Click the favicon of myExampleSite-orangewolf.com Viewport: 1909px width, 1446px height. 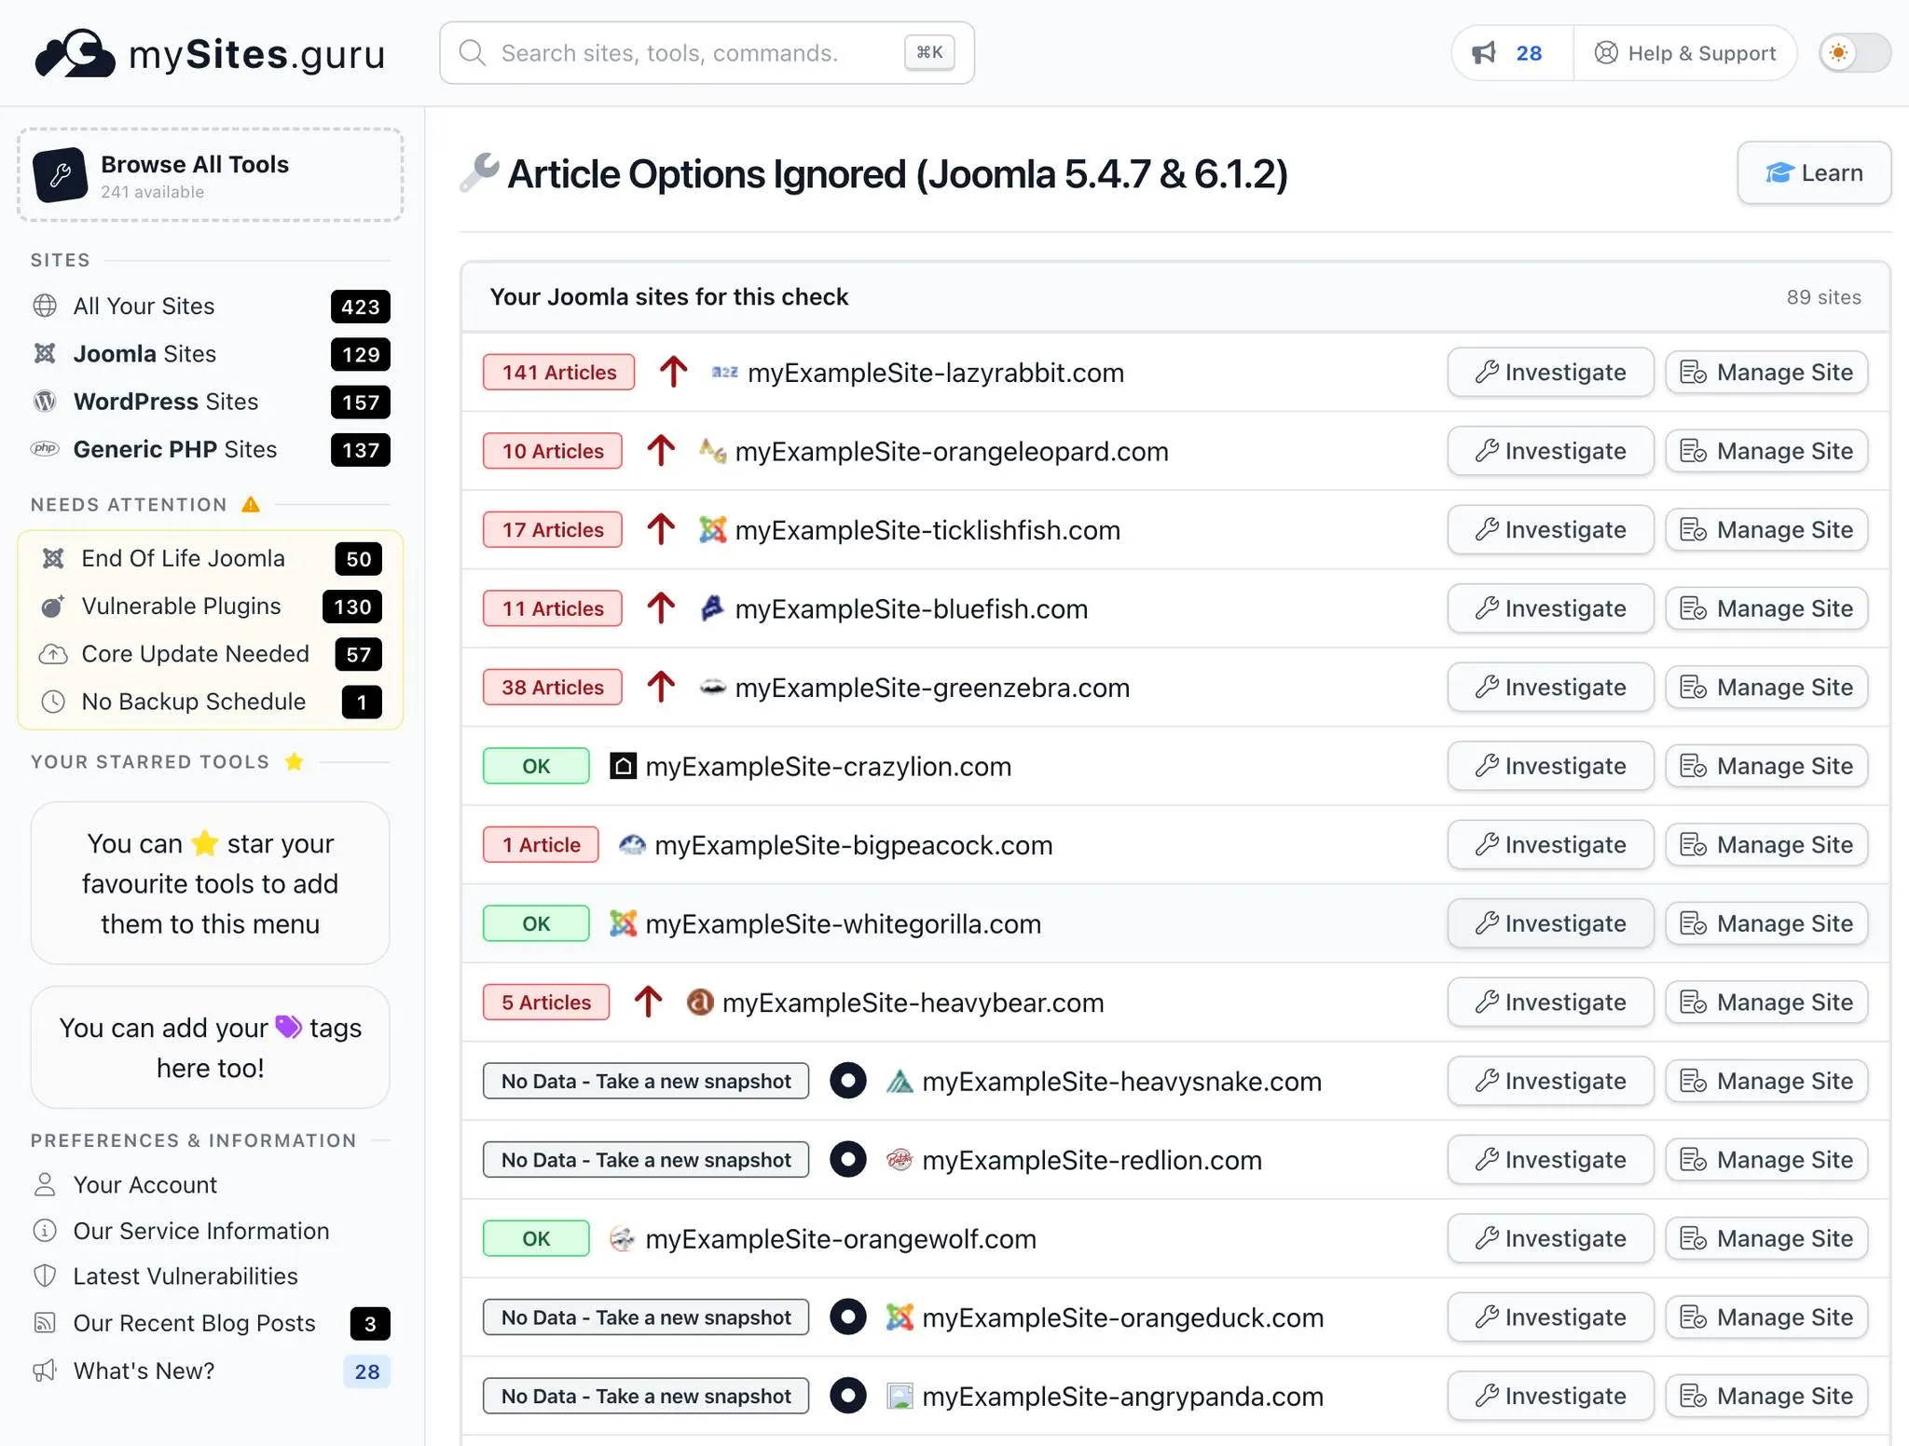tap(622, 1239)
